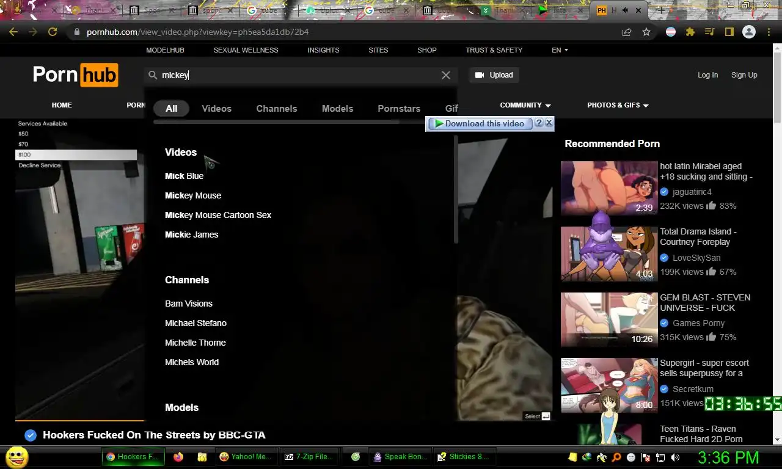Launch Firefox from the taskbar

point(178,457)
